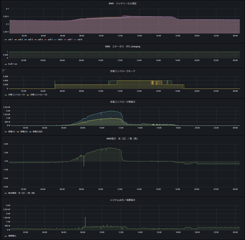Toggle the cell 4 series in legend

coord(40,40)
